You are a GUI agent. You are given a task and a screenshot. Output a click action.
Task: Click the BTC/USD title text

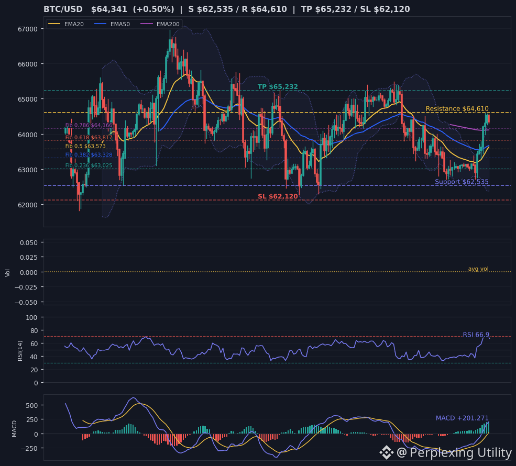[x=63, y=9]
